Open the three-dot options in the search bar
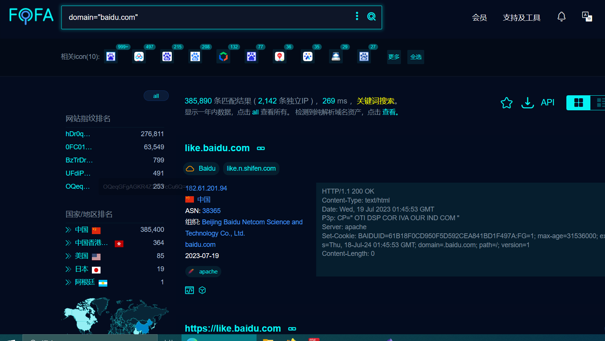Image resolution: width=605 pixels, height=341 pixels. (357, 16)
